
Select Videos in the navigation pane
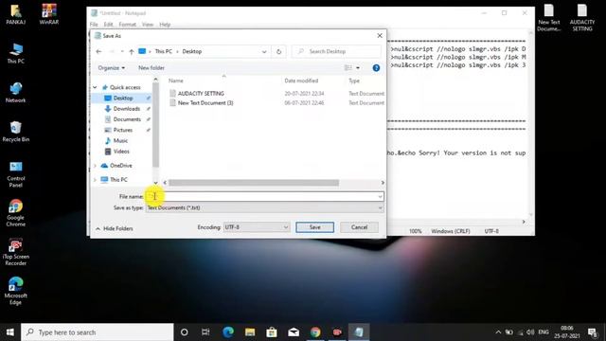pos(121,152)
